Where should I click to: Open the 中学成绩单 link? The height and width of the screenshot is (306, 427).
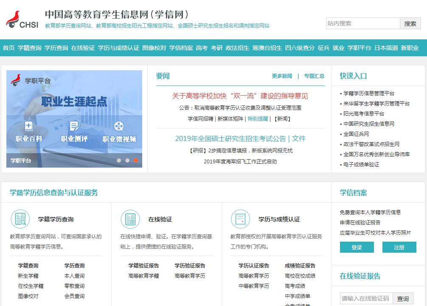[298, 296]
